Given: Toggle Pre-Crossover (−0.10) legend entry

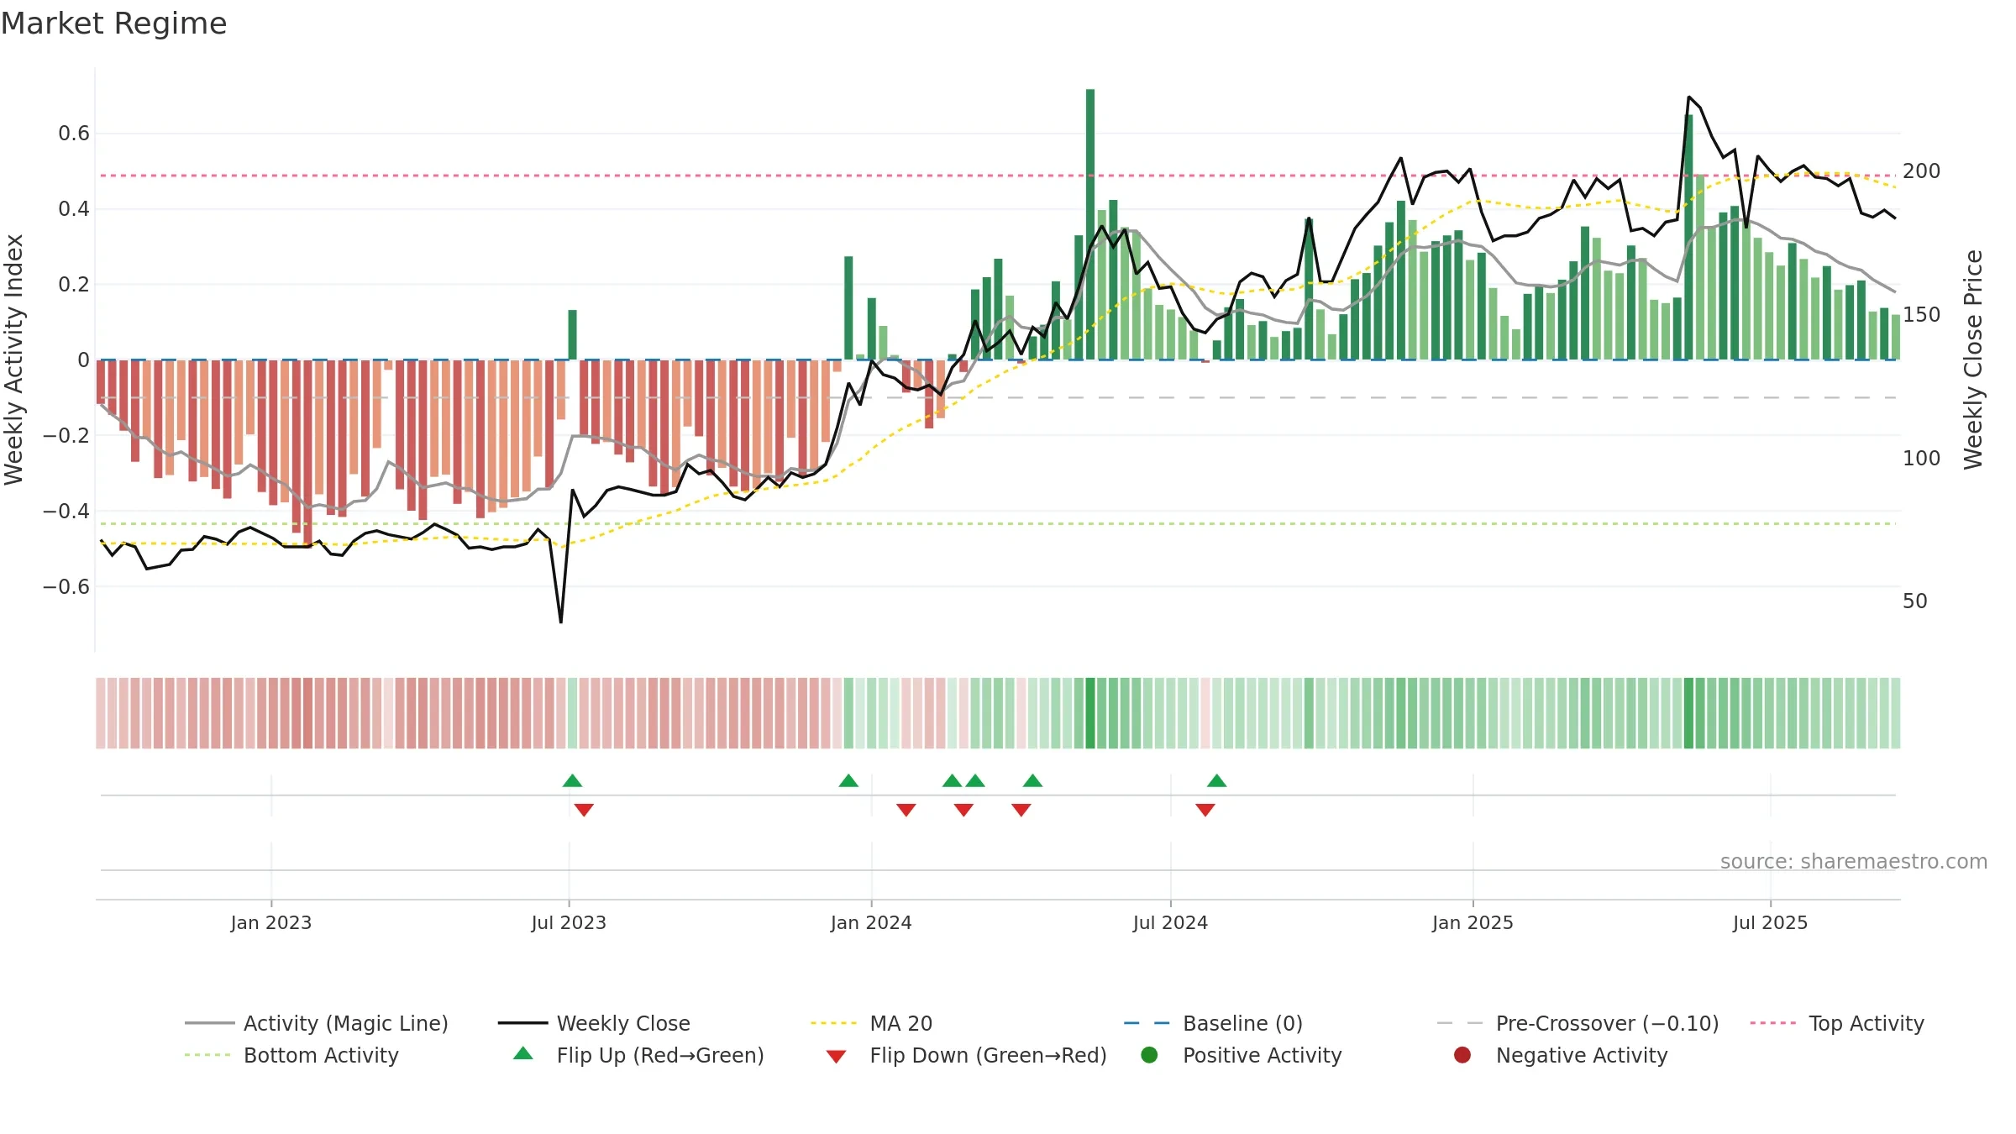Looking at the screenshot, I should coord(1578,1023).
